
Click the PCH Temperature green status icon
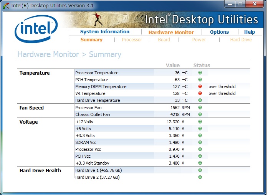coord(200,80)
